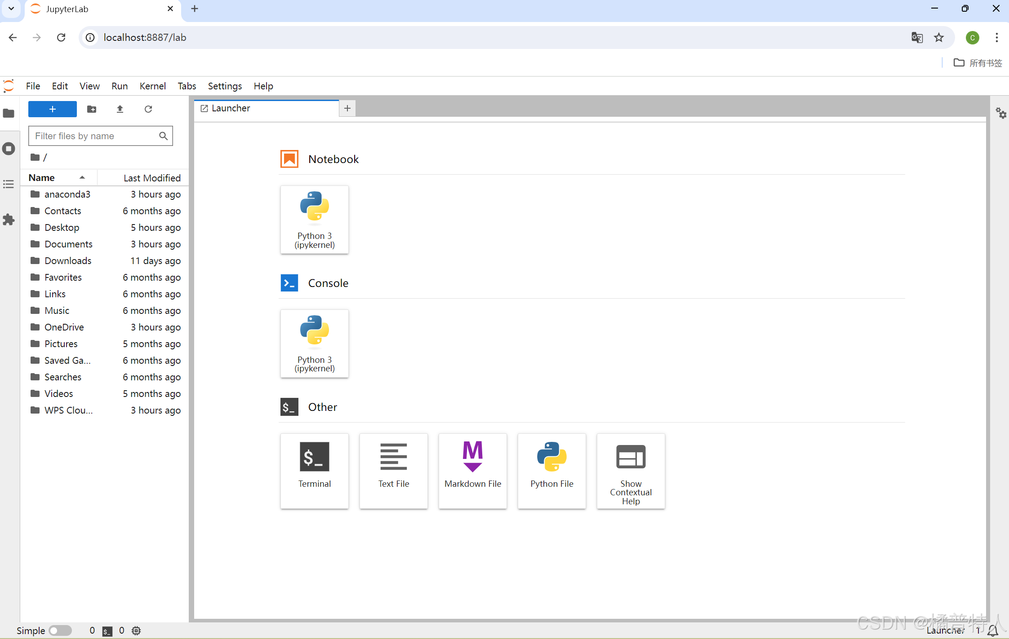
Task: Open Show Contextual Help card
Action: click(631, 471)
